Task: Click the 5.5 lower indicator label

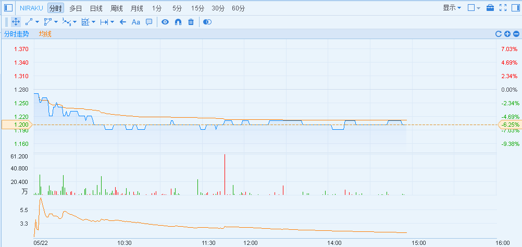Action: [24, 209]
